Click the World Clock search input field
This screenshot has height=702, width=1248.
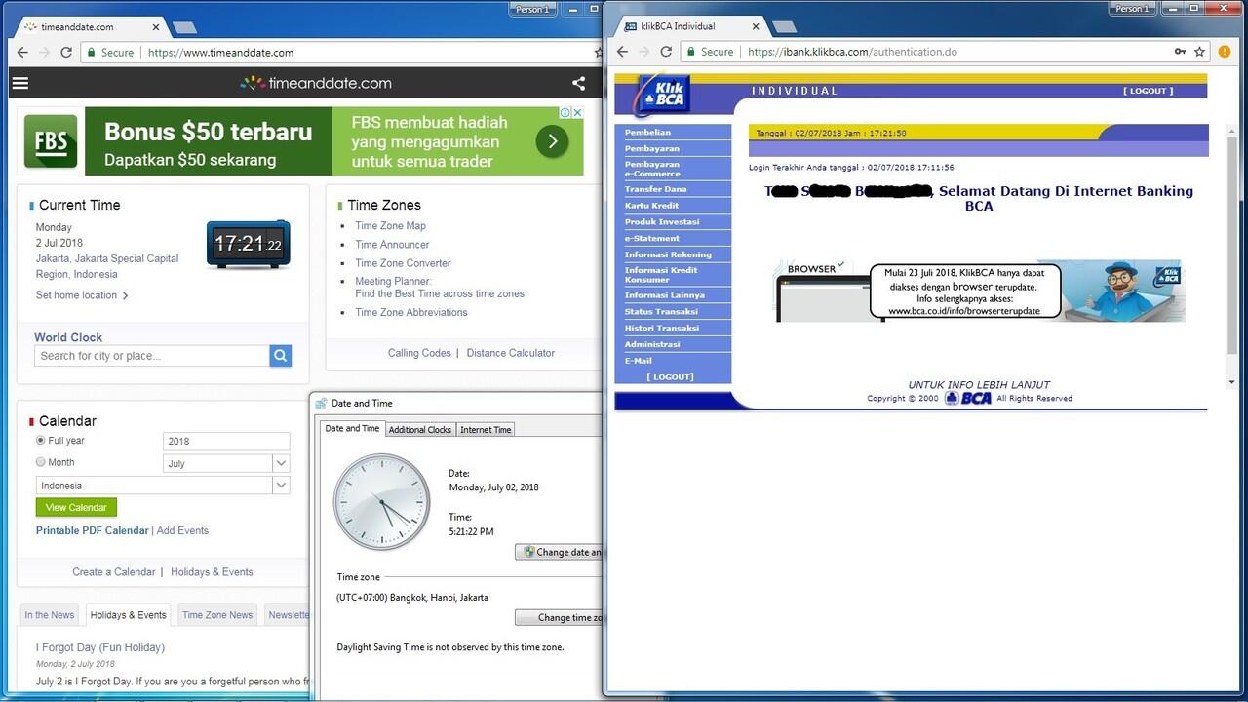152,356
